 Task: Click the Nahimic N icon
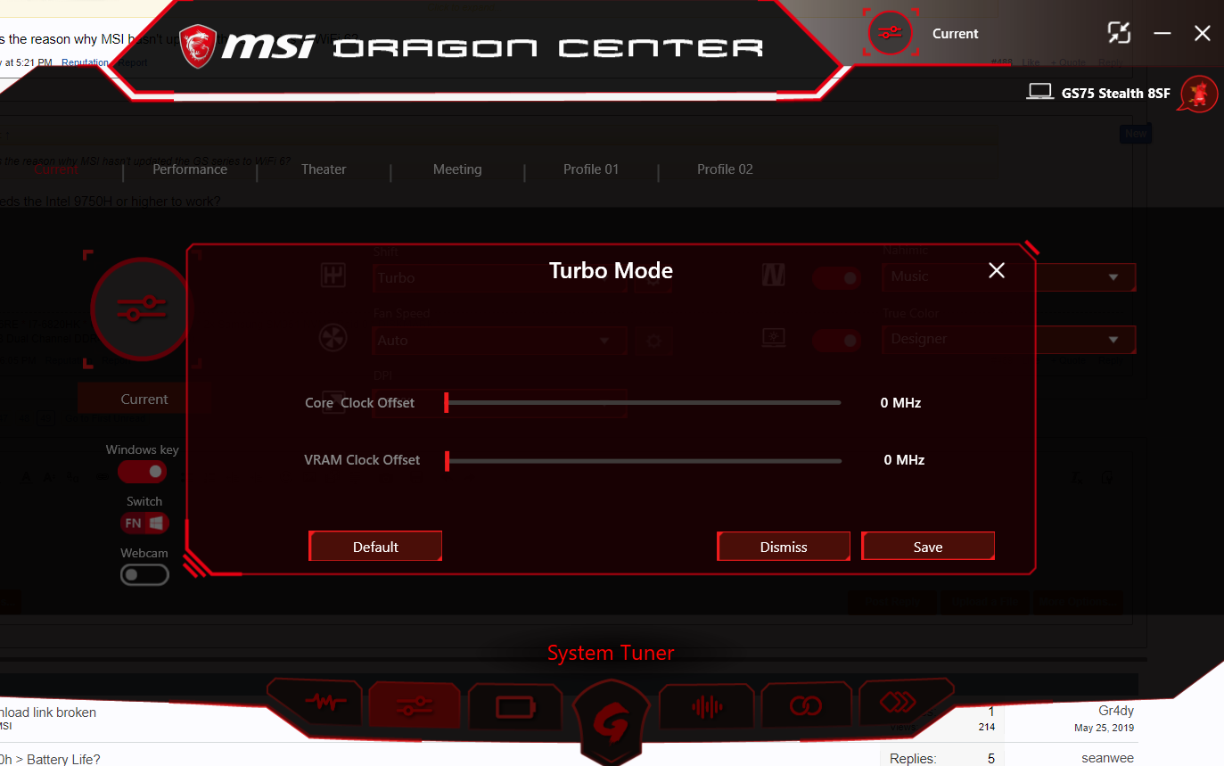(773, 276)
